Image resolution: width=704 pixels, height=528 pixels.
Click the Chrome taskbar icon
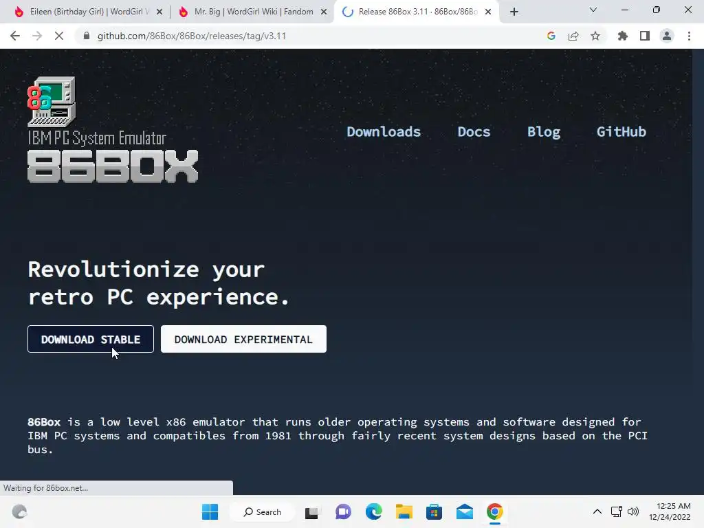[x=495, y=511]
